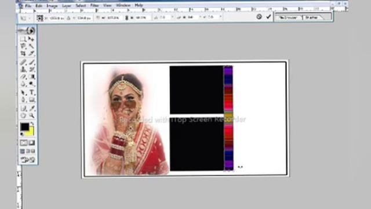Open the Image menu

click(52, 5)
